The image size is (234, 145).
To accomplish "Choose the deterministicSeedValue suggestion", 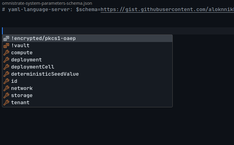I will tap(87, 74).
